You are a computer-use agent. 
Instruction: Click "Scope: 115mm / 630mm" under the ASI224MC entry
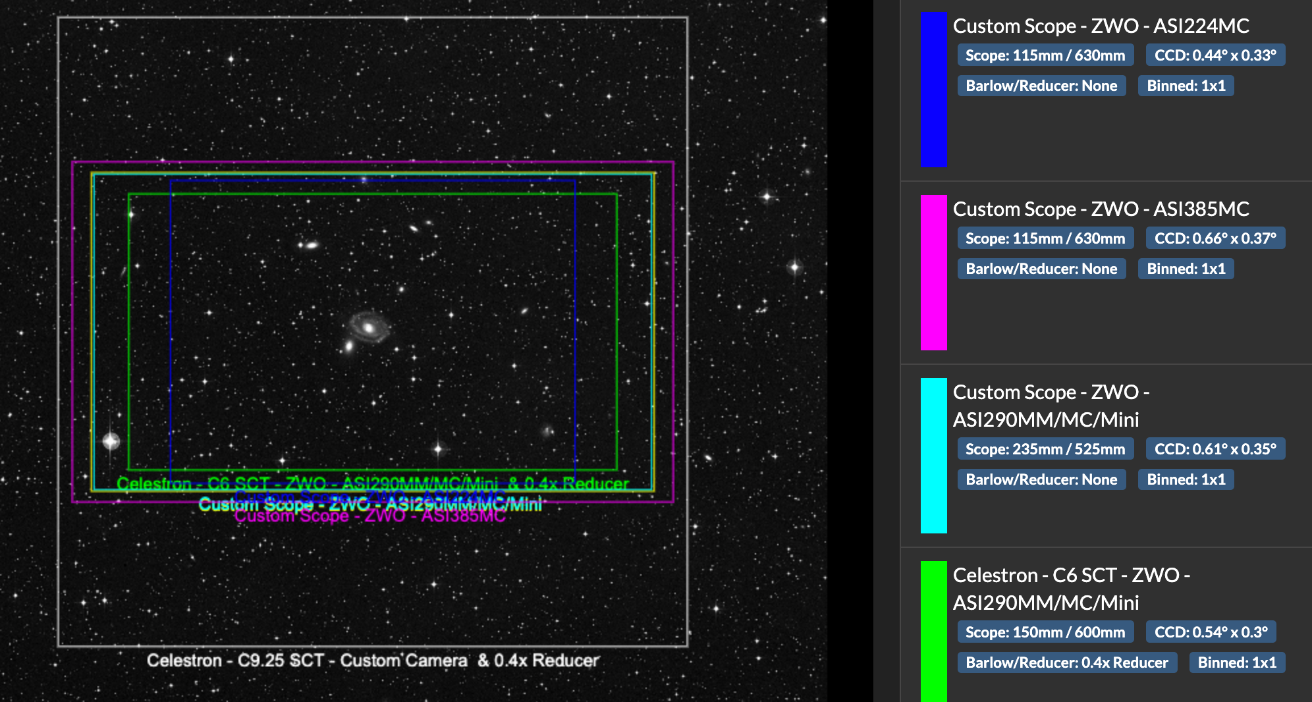click(1045, 55)
